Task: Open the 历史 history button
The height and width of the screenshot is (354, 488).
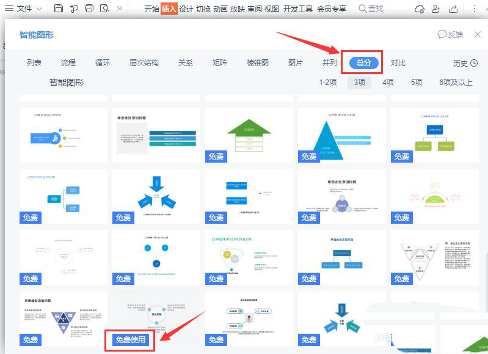Action: 465,63
